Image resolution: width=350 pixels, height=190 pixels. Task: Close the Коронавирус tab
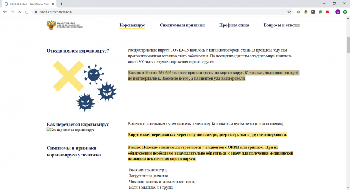tap(53, 4)
